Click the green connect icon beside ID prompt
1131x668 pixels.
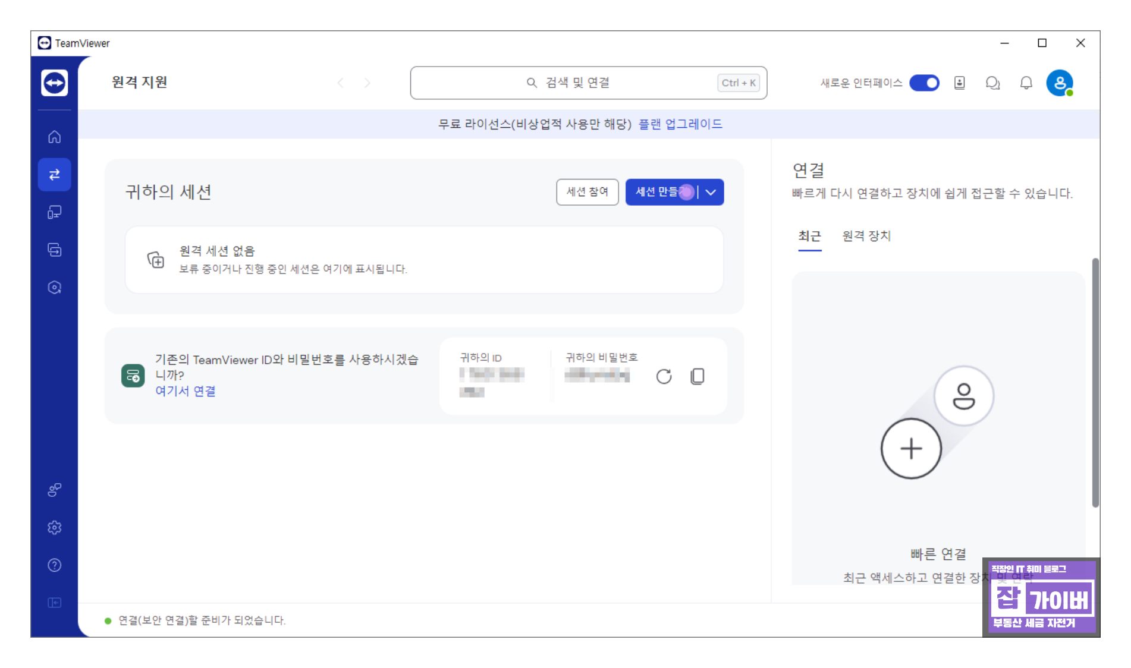click(133, 376)
